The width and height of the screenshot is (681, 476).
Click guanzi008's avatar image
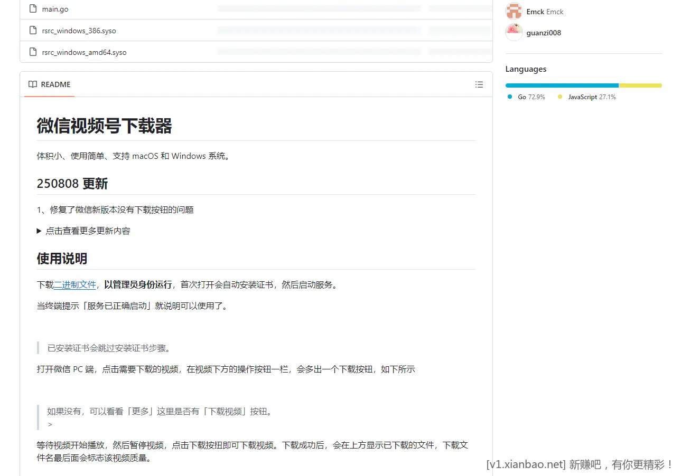point(514,32)
